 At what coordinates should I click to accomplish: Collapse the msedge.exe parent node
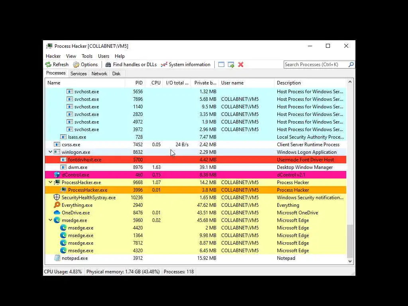pyautogui.click(x=50, y=220)
